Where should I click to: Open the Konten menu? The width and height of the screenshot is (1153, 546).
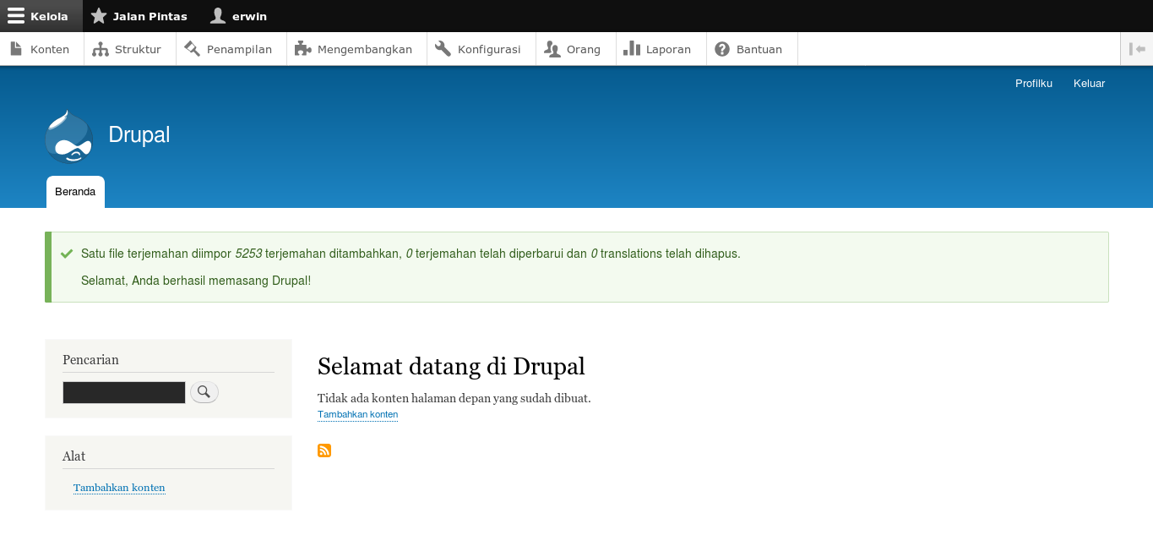(x=41, y=49)
